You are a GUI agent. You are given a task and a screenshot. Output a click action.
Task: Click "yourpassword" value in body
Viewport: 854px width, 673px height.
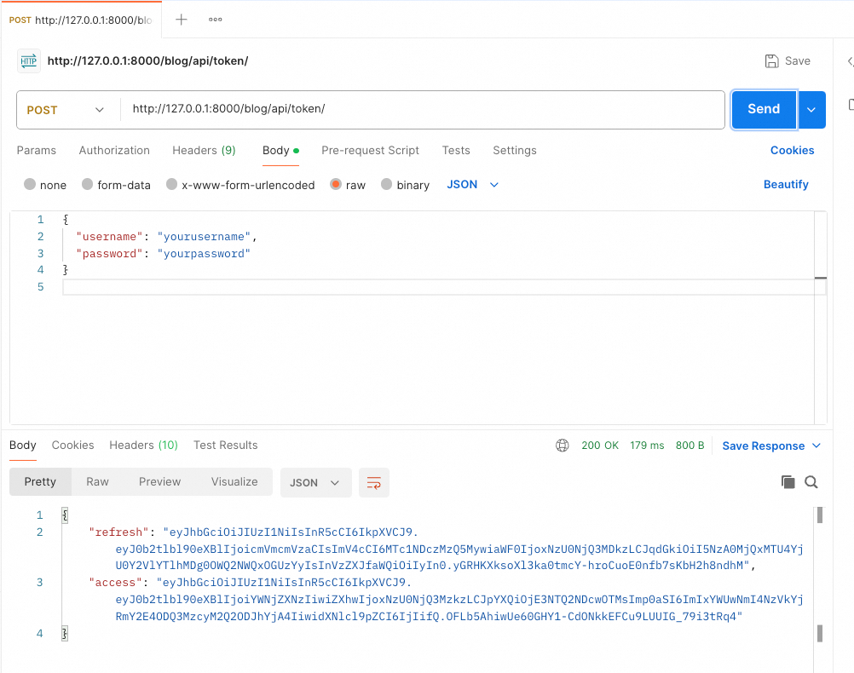pos(204,254)
